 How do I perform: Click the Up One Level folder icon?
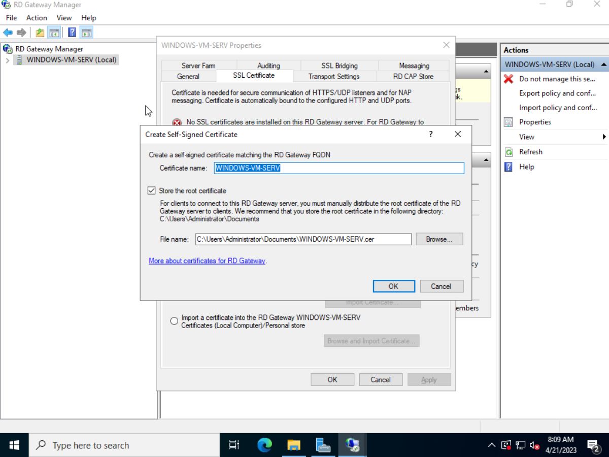coord(40,32)
